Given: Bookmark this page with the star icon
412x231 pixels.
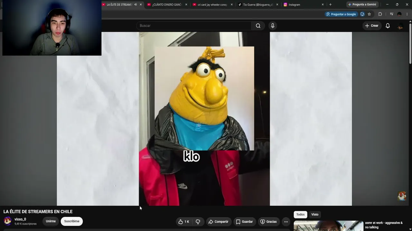Looking at the screenshot, I should click(369, 14).
